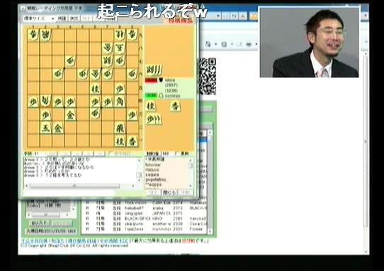Click the player name bonkras
The image size is (384, 271).
(x=172, y=96)
